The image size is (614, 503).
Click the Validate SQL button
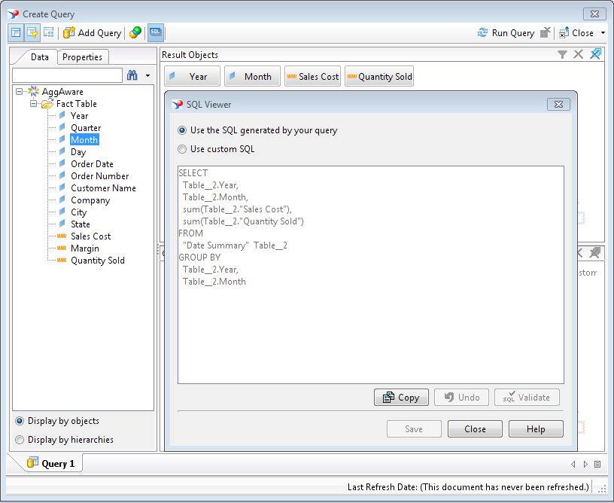click(527, 398)
